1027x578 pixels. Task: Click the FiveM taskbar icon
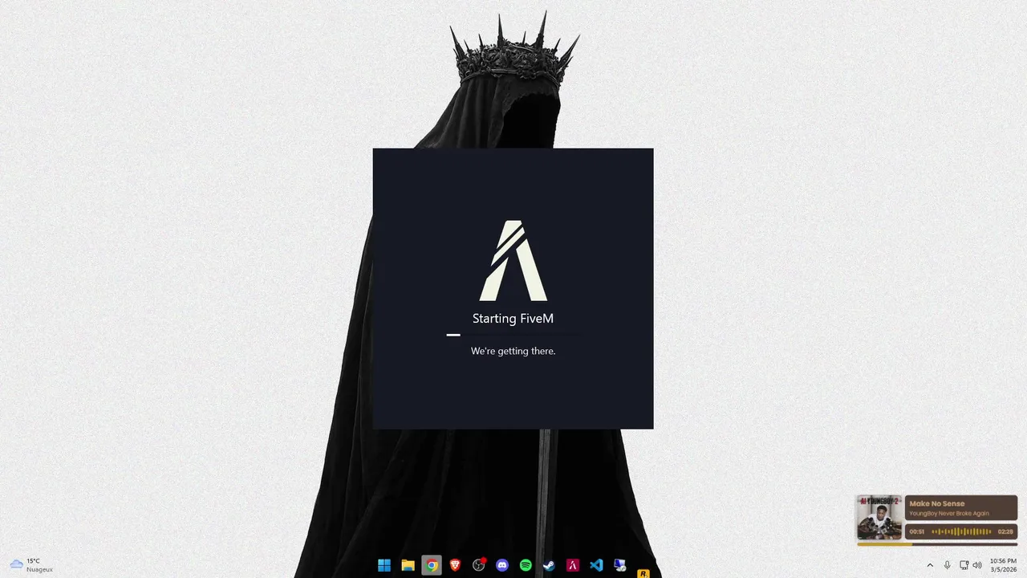(x=573, y=565)
